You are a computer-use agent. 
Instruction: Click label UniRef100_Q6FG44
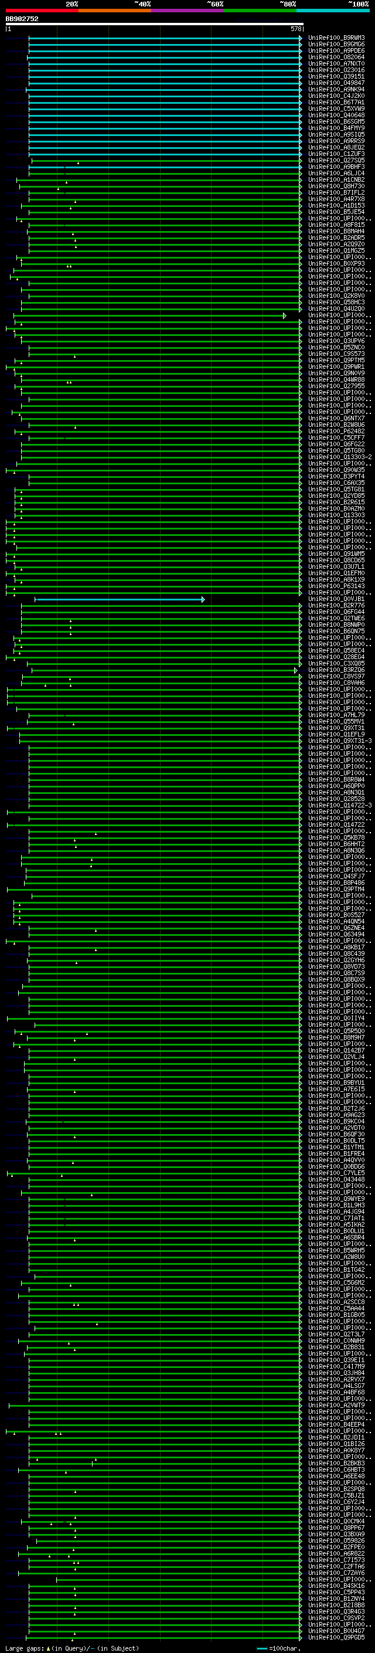tap(336, 612)
